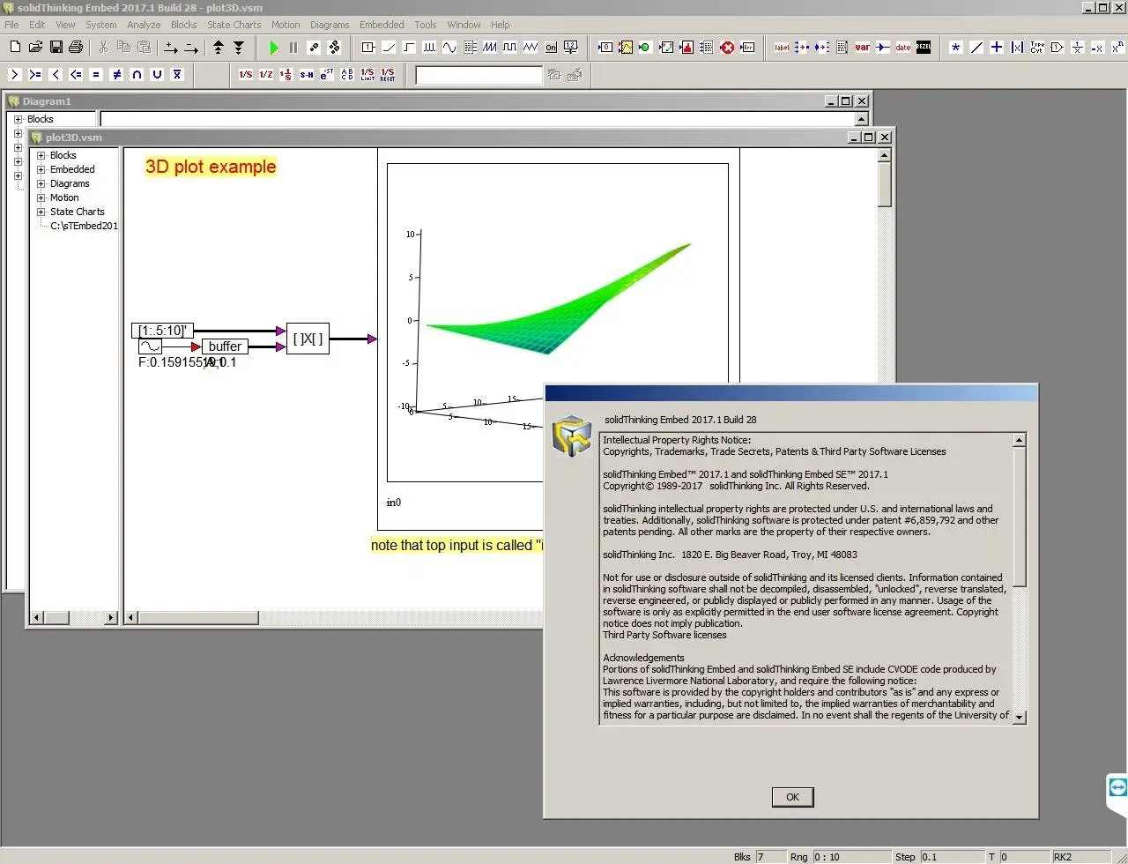Image resolution: width=1128 pixels, height=864 pixels.
Task: Select the absolute value |x| block
Action: tap(1017, 48)
